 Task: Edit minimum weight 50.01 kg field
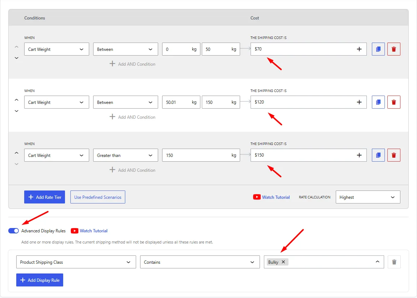181,102
